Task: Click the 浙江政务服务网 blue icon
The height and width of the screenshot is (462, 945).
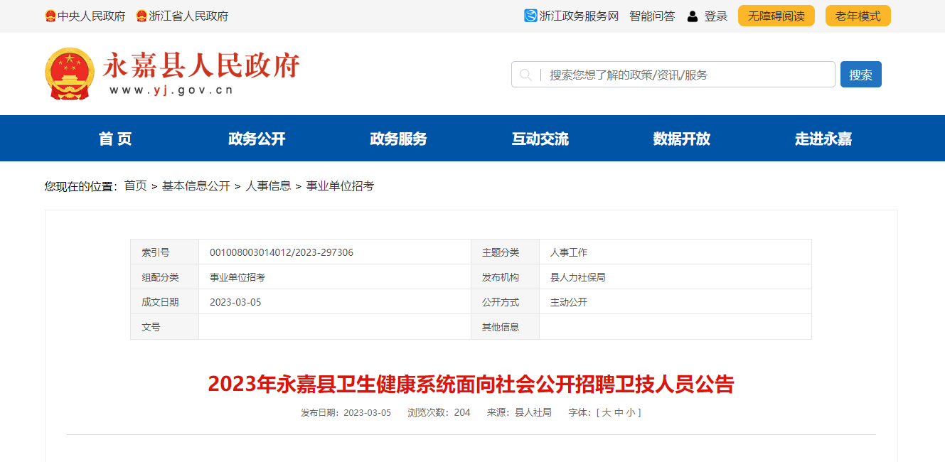Action: coord(530,16)
